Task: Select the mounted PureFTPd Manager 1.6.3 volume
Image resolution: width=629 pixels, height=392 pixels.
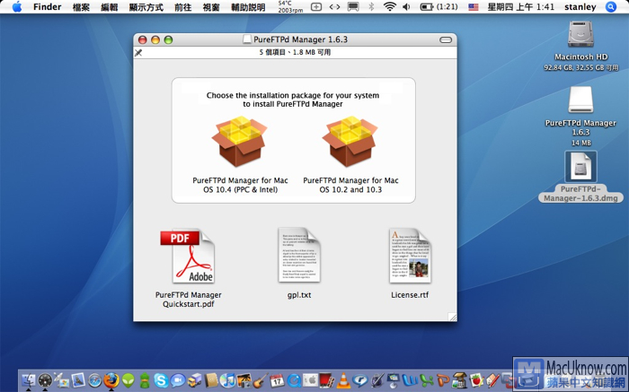Action: coord(580,100)
